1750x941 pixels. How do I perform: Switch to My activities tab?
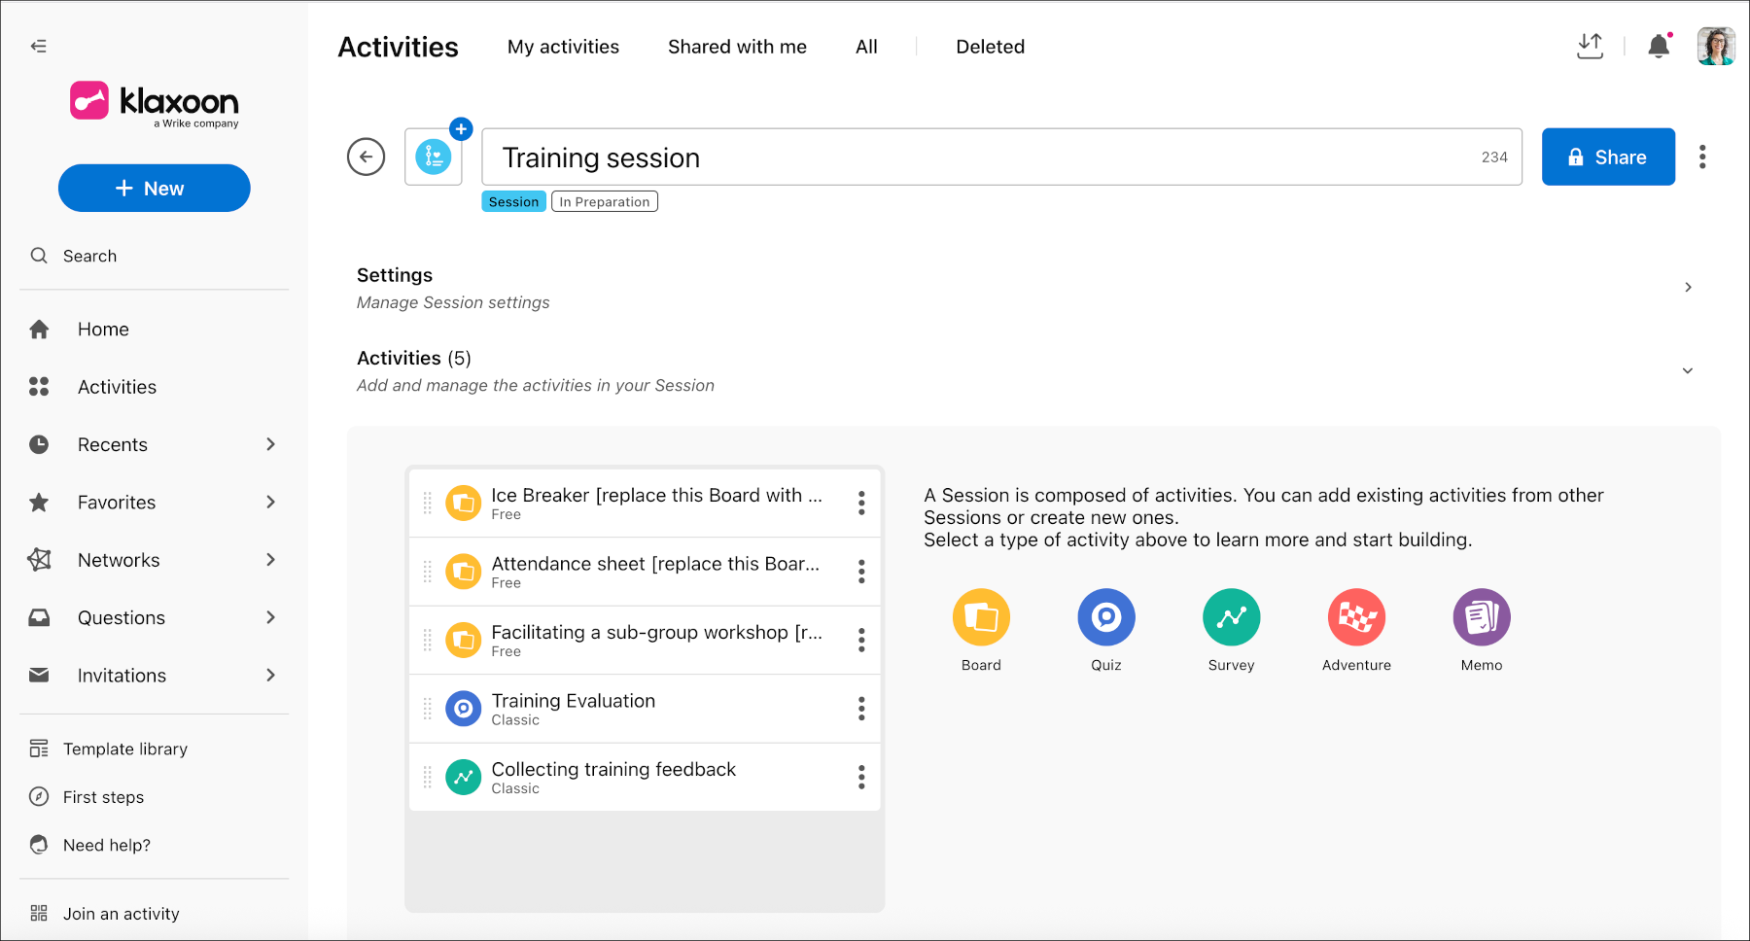click(x=563, y=47)
